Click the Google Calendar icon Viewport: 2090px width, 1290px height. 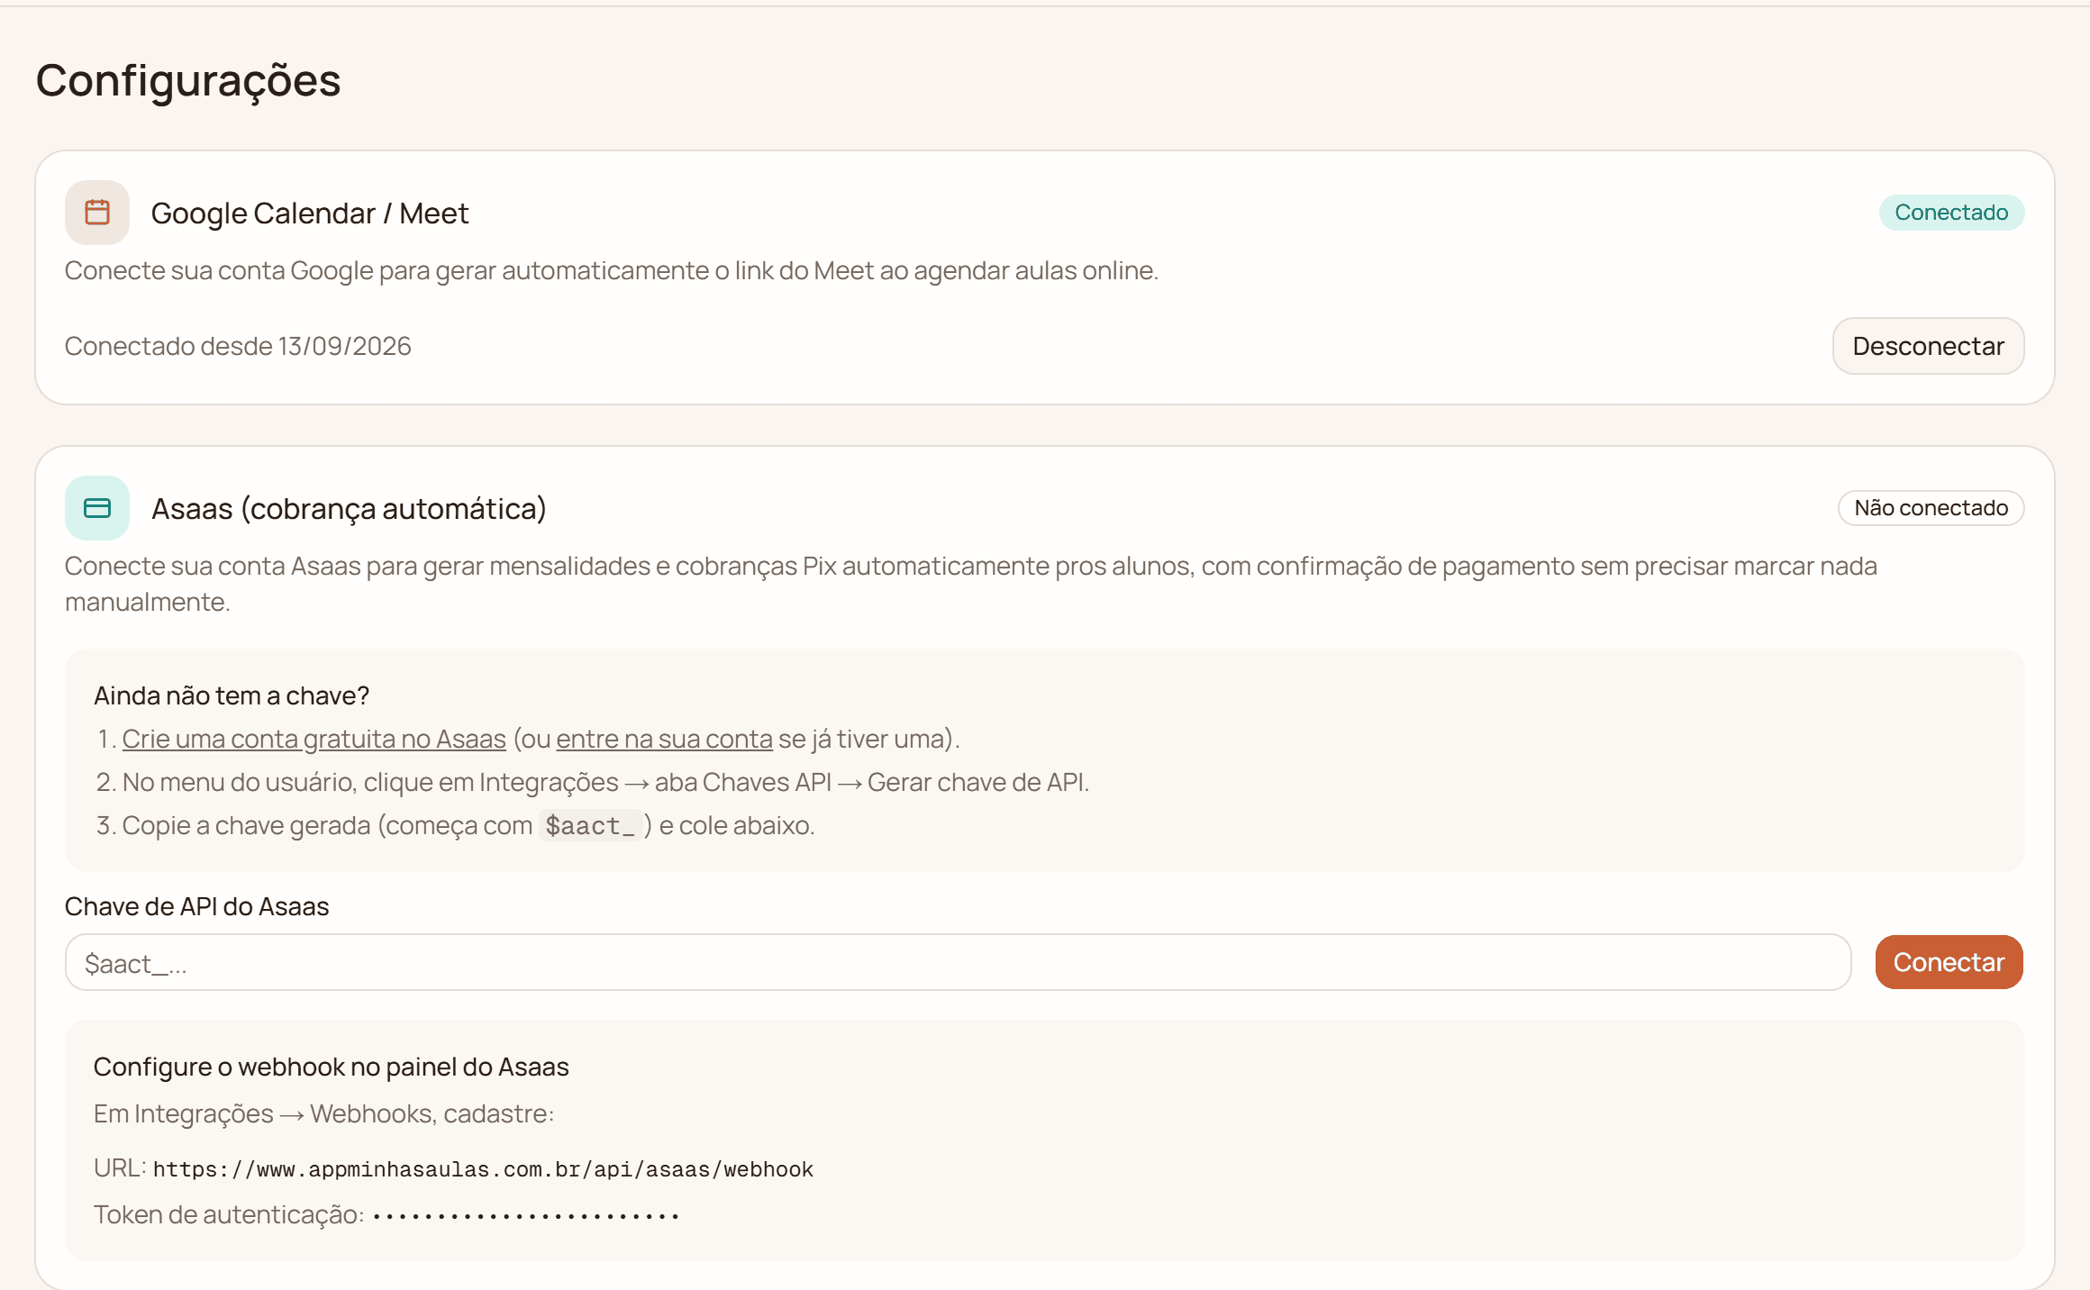click(x=97, y=213)
